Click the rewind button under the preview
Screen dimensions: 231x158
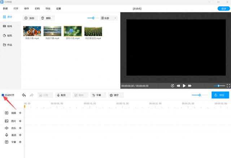point(178,86)
